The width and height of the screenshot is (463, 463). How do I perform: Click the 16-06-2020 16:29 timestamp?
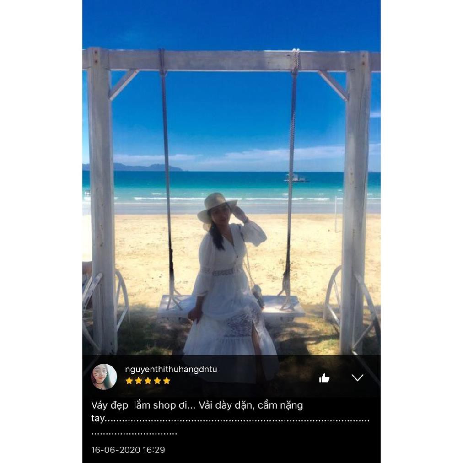[128, 450]
